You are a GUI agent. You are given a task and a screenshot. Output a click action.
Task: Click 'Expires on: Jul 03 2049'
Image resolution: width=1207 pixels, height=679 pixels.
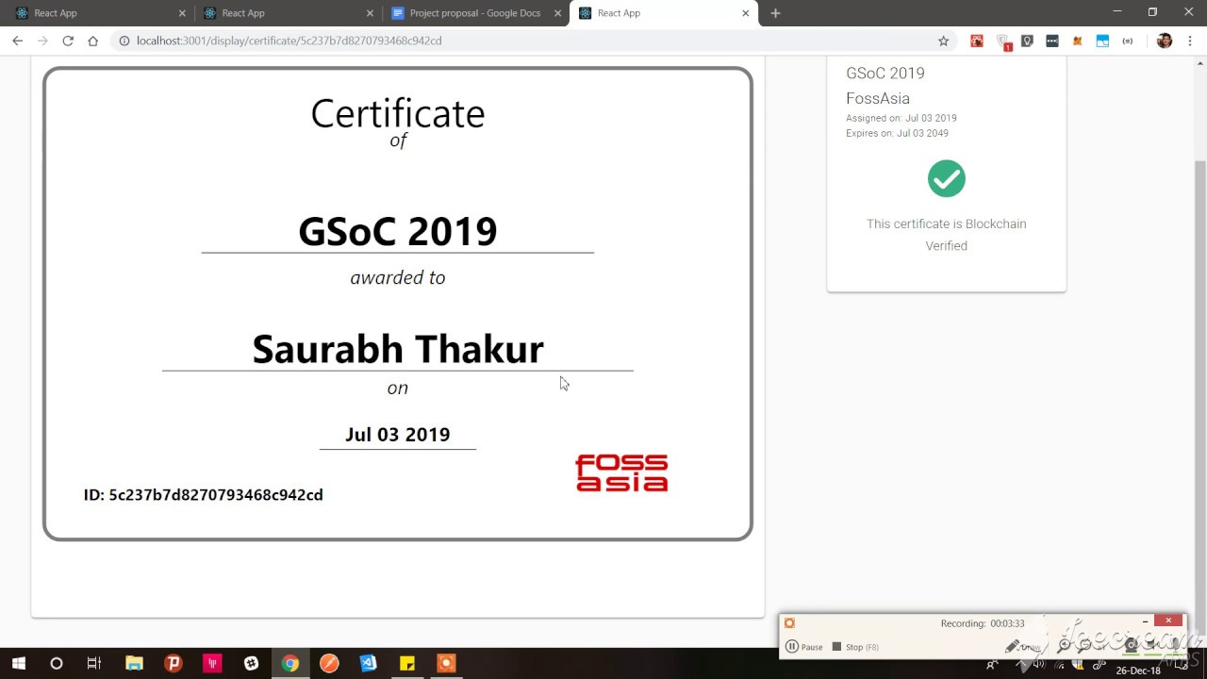(x=897, y=133)
